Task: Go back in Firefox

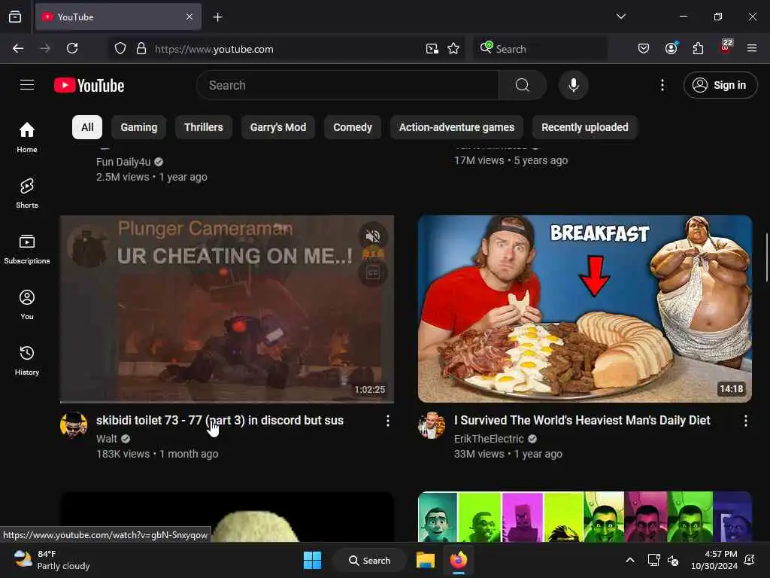Action: point(18,49)
